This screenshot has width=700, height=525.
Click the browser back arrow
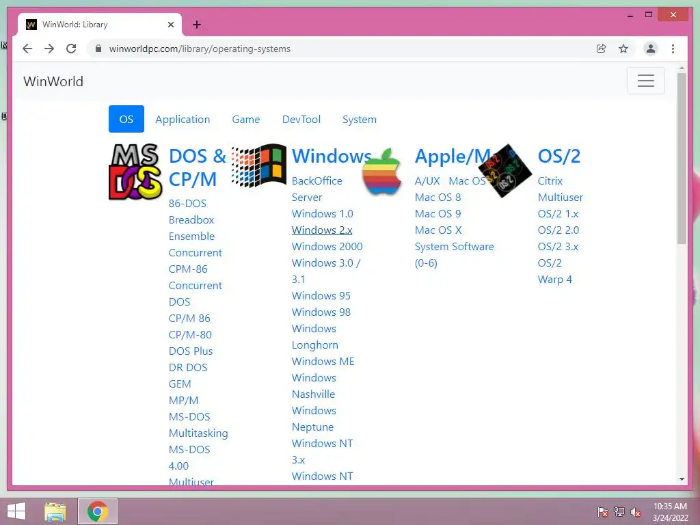[x=27, y=49]
